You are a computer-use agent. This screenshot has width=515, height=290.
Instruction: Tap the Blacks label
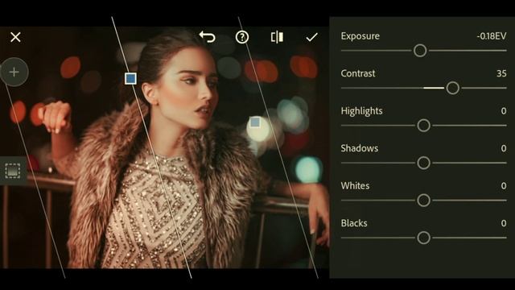pos(354,223)
